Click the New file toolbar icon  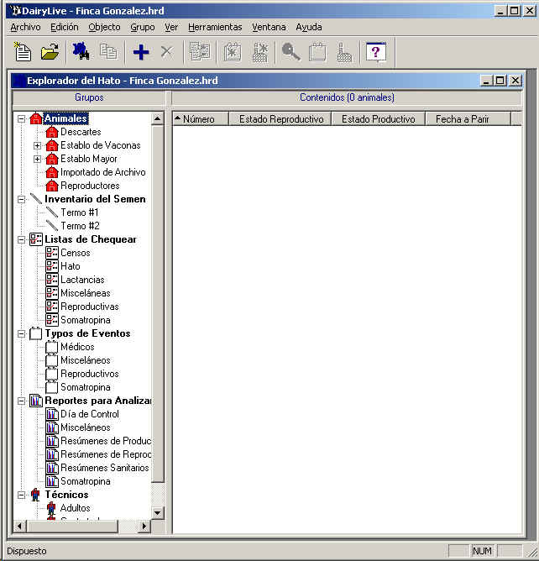(x=24, y=52)
